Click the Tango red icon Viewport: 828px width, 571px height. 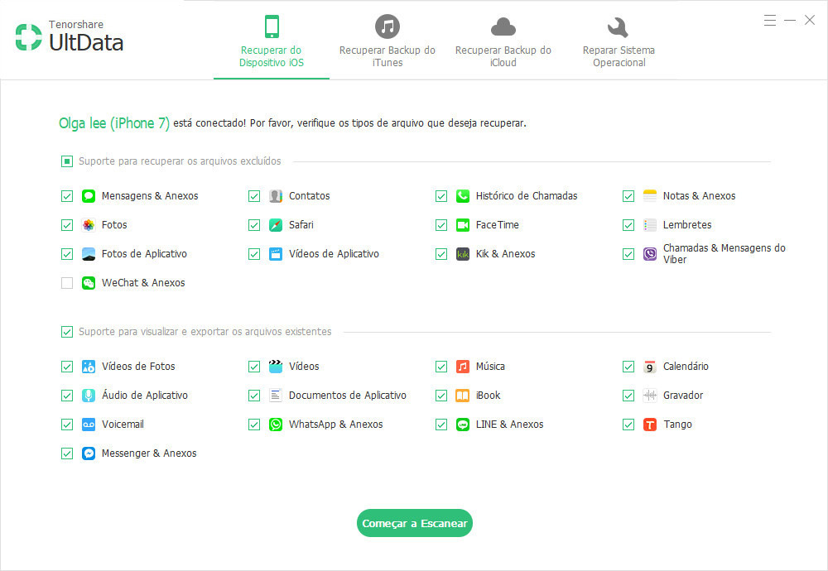(650, 425)
